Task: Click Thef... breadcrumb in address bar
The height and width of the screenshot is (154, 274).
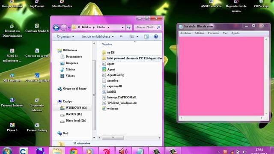Action: (x=101, y=27)
